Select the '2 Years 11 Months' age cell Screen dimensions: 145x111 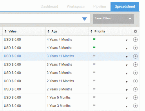click(x=67, y=81)
